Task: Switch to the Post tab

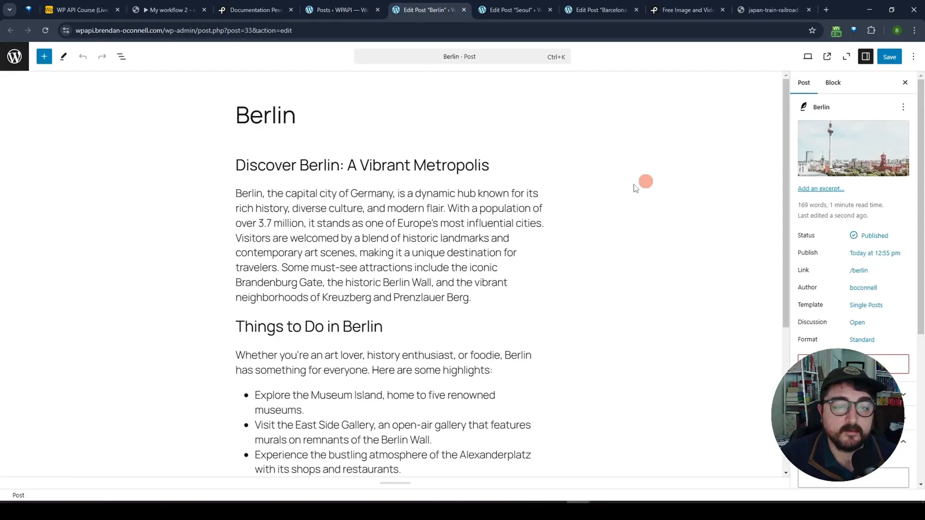Action: pos(804,82)
